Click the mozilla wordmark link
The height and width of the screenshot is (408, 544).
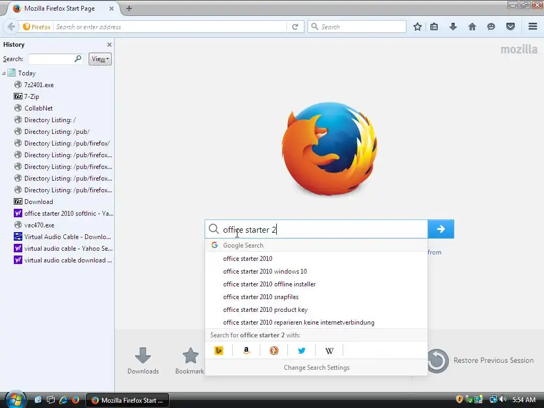[518, 49]
